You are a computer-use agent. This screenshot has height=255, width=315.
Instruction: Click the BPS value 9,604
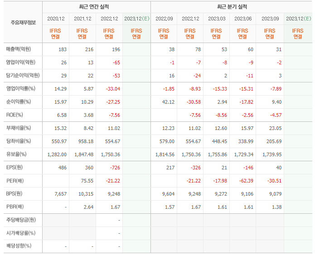coord(168,194)
